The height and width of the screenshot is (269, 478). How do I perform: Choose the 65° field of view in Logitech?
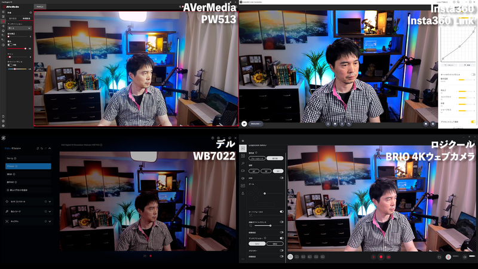pyautogui.click(x=254, y=171)
